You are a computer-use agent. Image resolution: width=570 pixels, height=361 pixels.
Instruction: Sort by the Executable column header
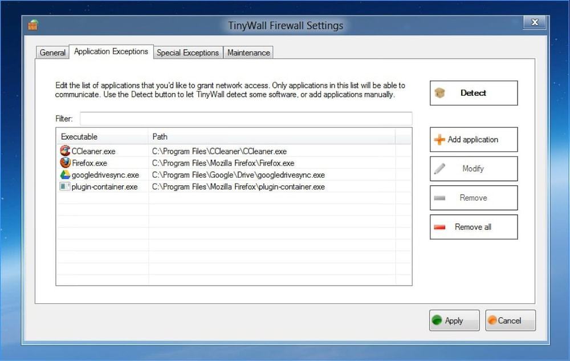click(x=102, y=137)
